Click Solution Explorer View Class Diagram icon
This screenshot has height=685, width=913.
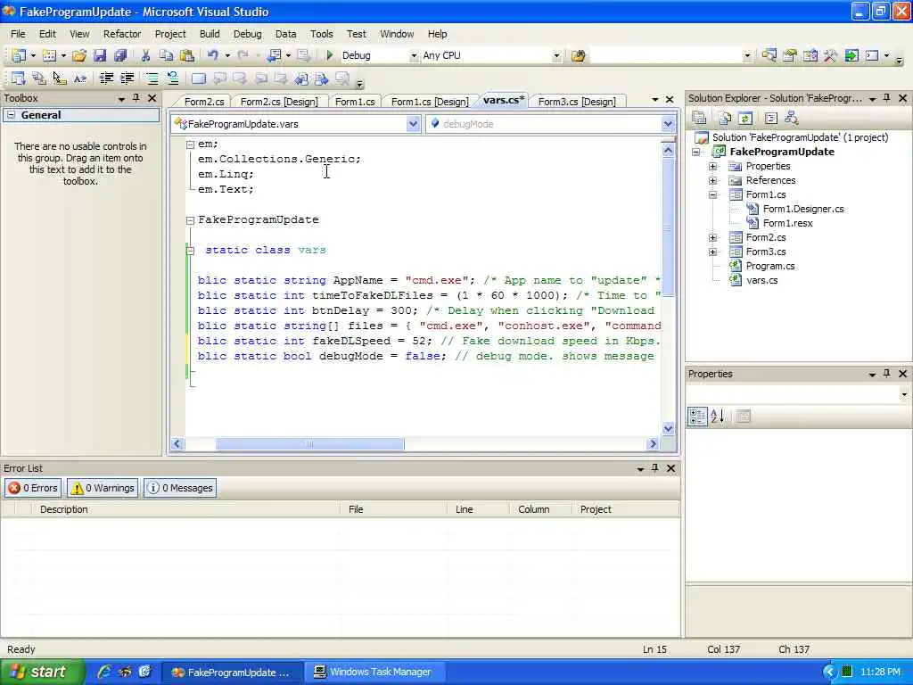point(792,119)
